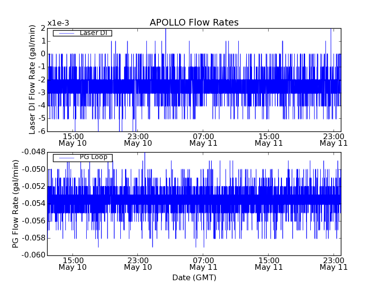The width and height of the screenshot is (379, 284).
Task: Click the bottom plot's -0.054 tick label
Action: coord(33,204)
